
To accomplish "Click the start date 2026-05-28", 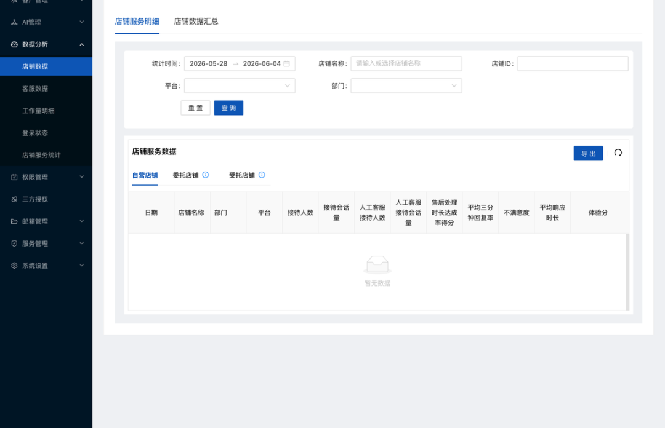I will pos(208,63).
